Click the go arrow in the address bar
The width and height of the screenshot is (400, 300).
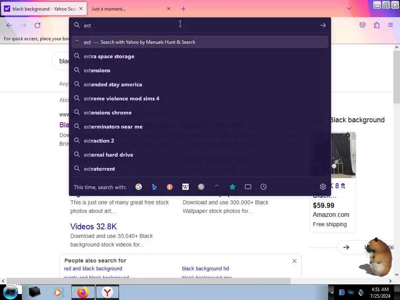(323, 25)
